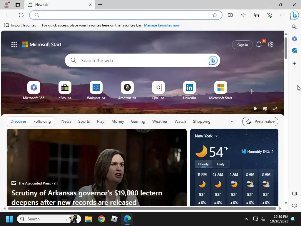Open Outlook in the sidebar
Screen dimensions: 301x226
pos(294,51)
